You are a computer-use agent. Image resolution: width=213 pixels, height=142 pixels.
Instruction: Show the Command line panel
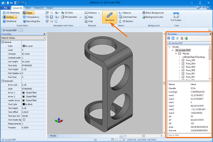pos(128,17)
